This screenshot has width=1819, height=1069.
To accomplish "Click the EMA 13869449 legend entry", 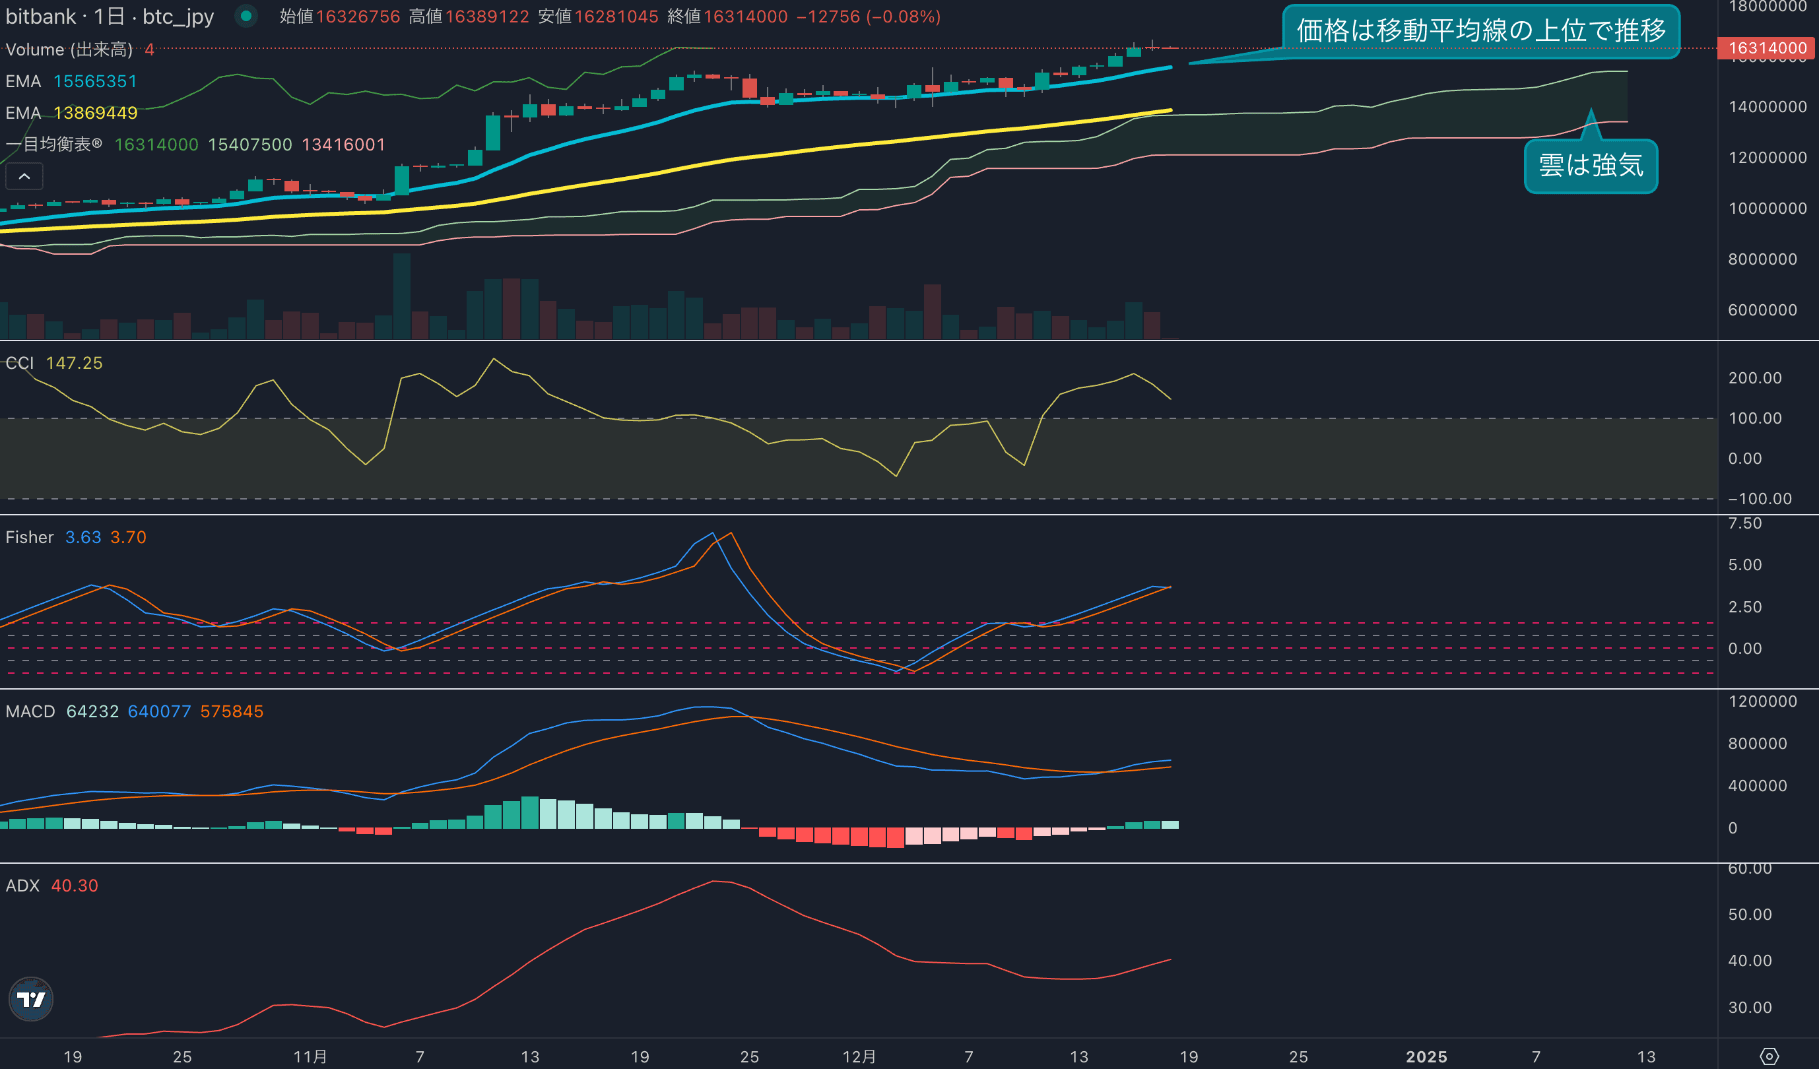I will tap(71, 113).
